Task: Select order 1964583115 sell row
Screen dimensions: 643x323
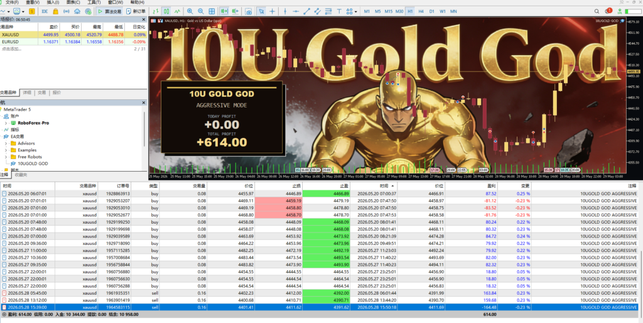Action: 320,307
